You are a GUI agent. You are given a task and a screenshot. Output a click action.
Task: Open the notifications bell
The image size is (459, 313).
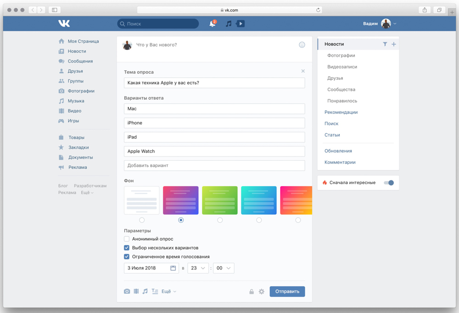point(213,24)
